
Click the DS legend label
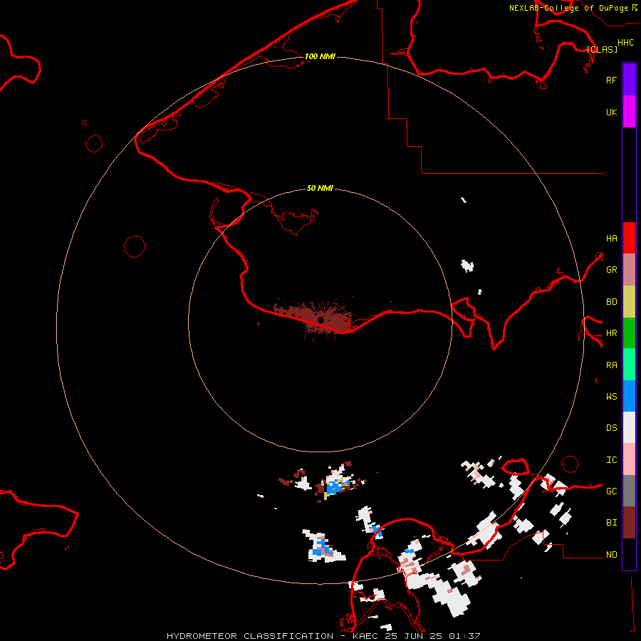coord(611,427)
